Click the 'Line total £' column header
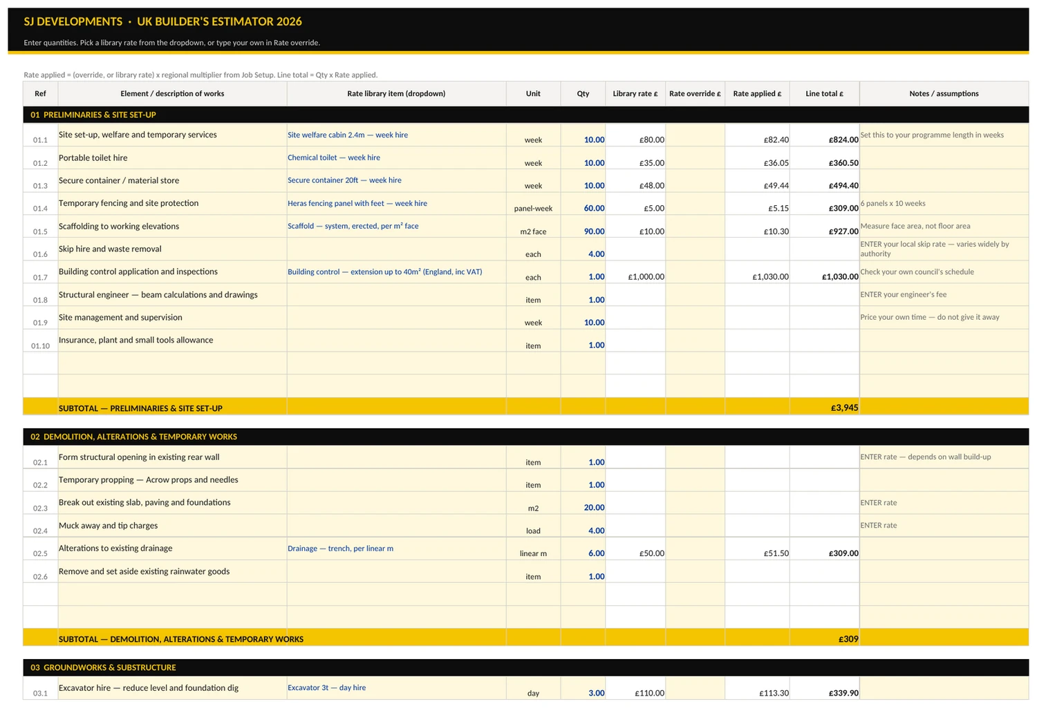The width and height of the screenshot is (1037, 726). point(824,94)
